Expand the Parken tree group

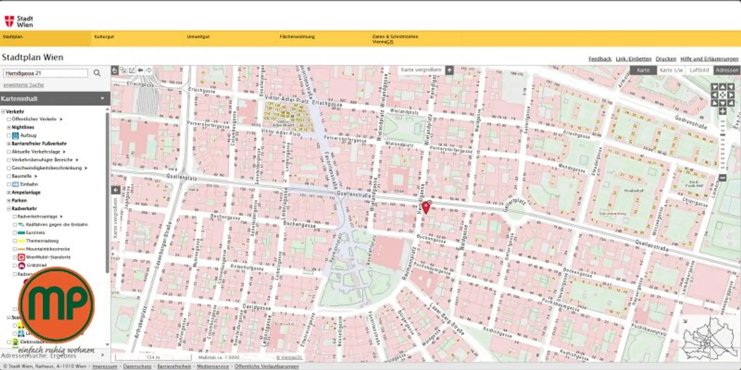tap(9, 200)
